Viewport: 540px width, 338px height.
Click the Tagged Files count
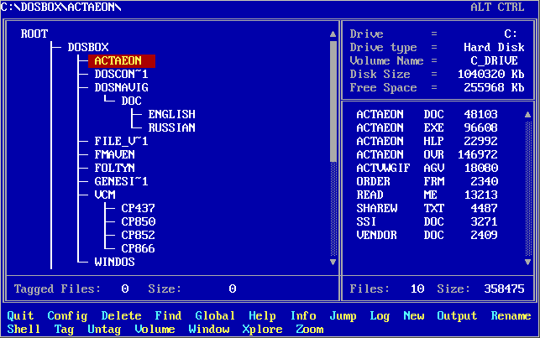(x=125, y=289)
